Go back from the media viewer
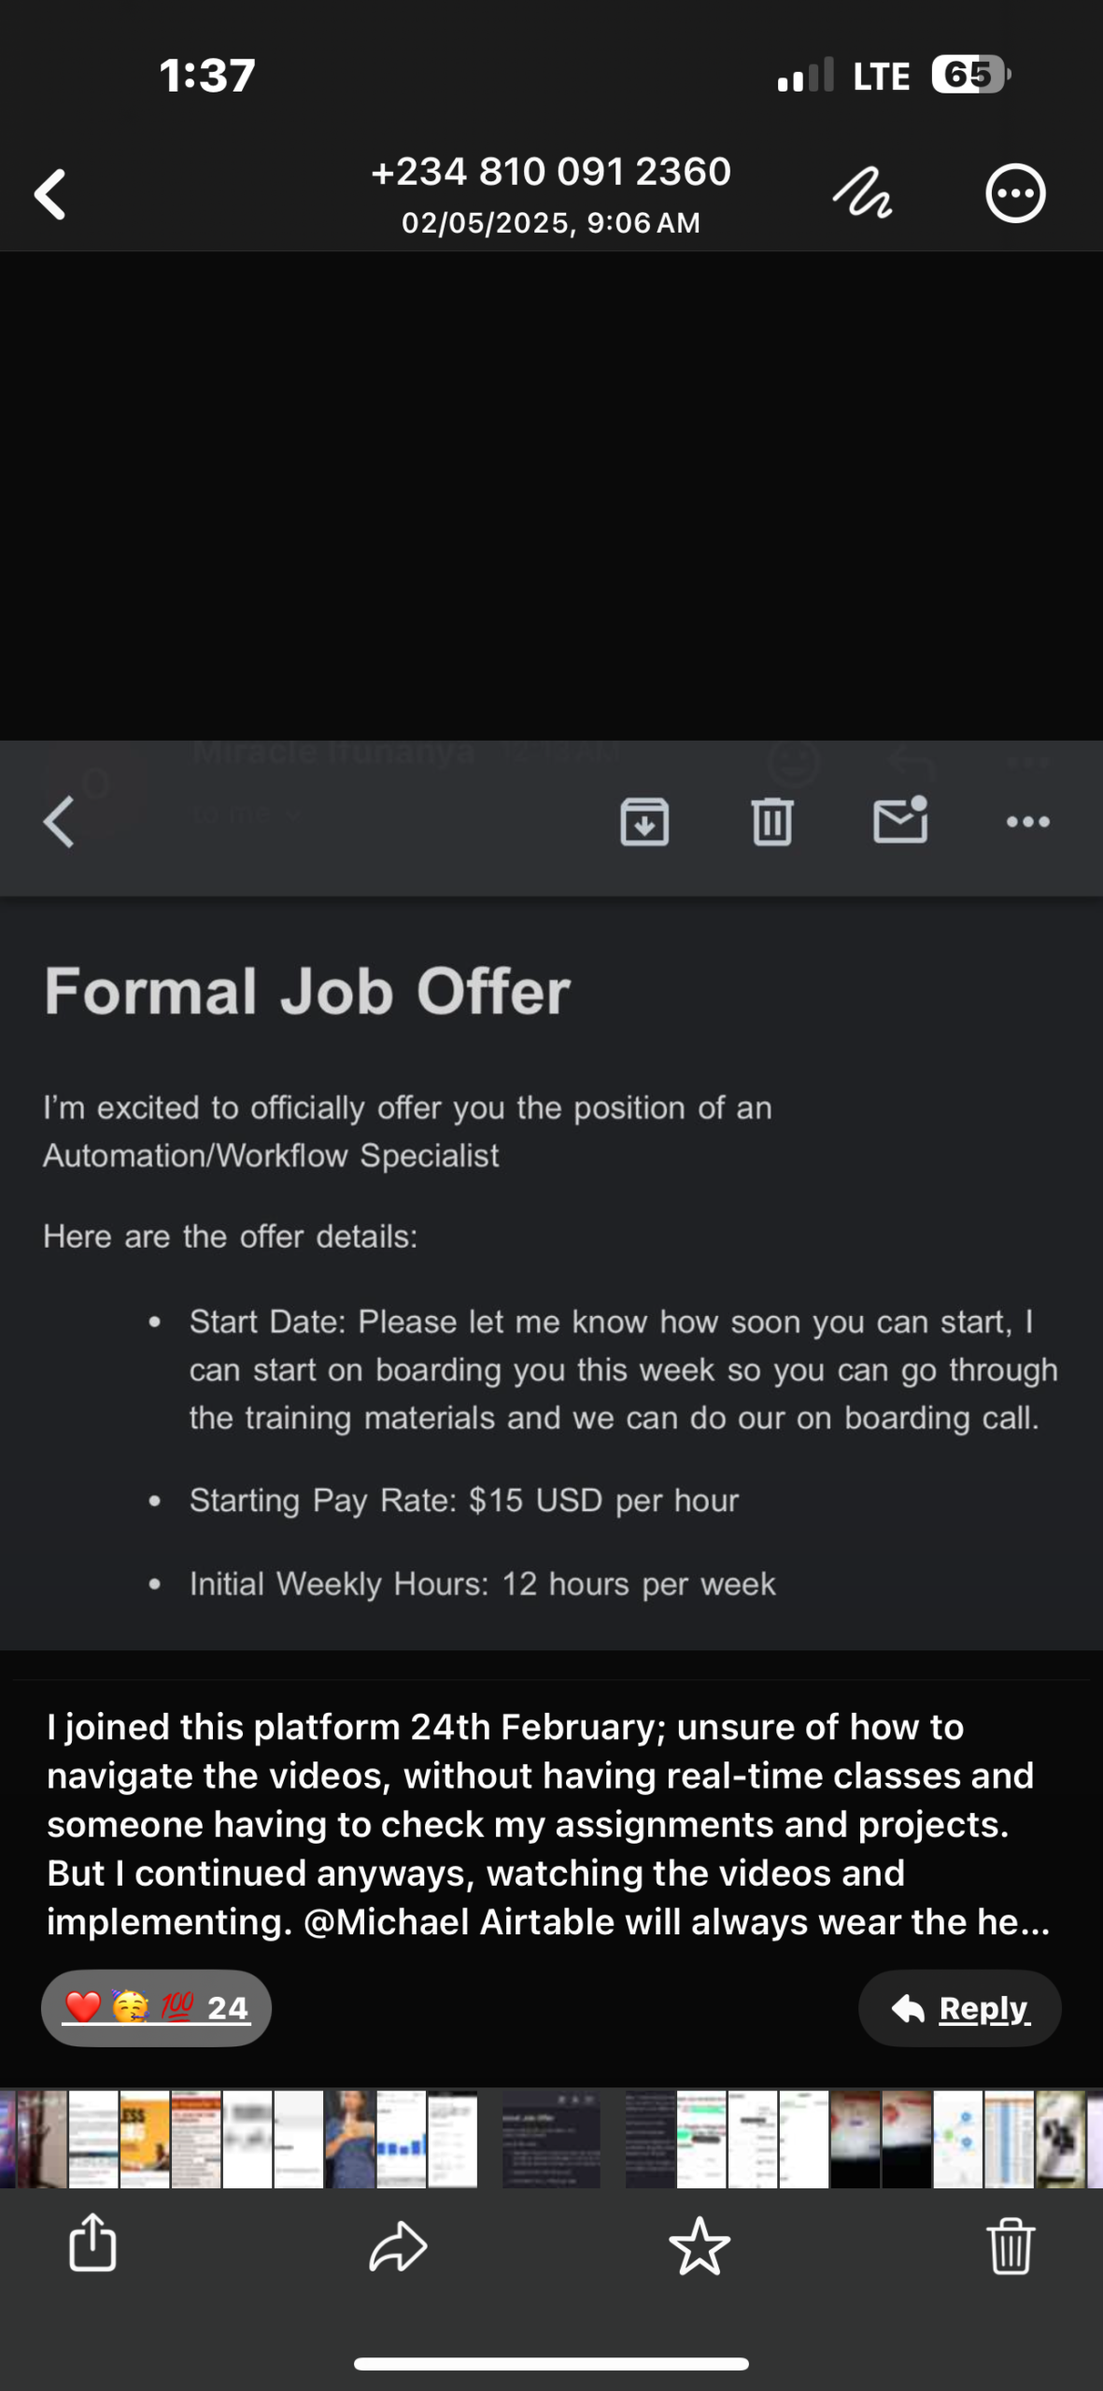The width and height of the screenshot is (1103, 2391). tap(50, 194)
